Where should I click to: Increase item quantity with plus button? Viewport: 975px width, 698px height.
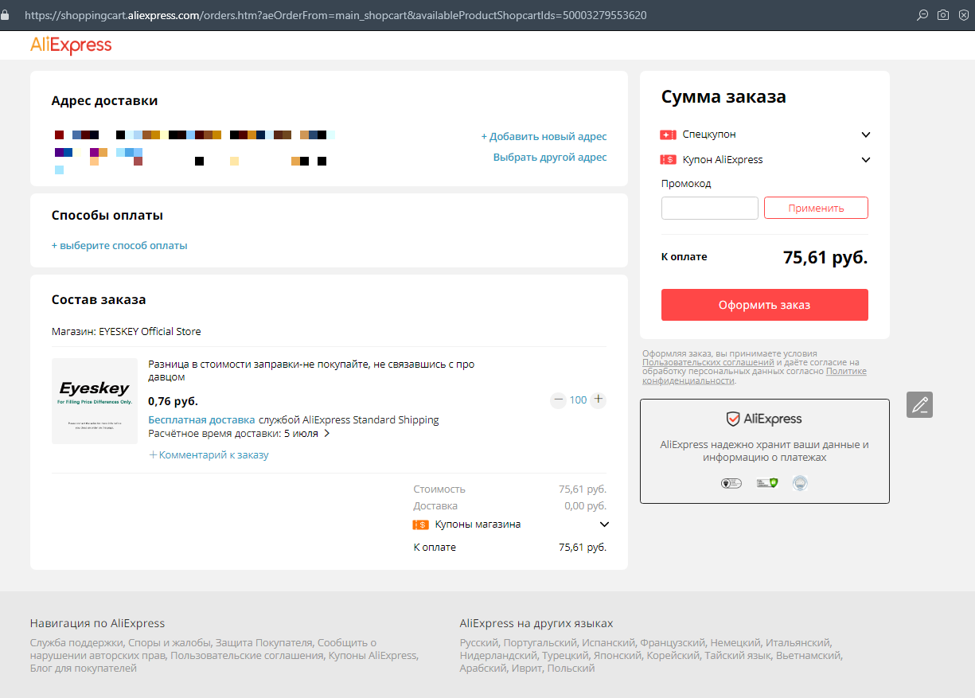(x=599, y=400)
